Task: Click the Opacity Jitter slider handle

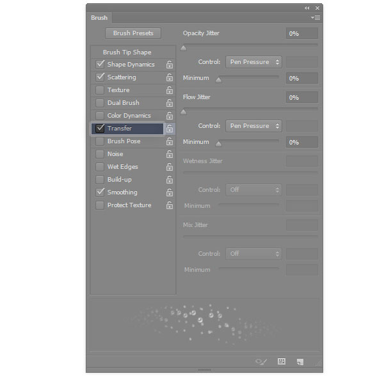Action: [183, 48]
